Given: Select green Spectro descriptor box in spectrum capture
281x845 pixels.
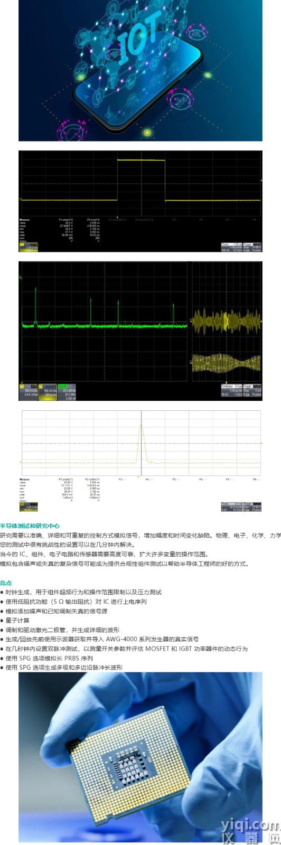Looking at the screenshot, I should point(65,391).
